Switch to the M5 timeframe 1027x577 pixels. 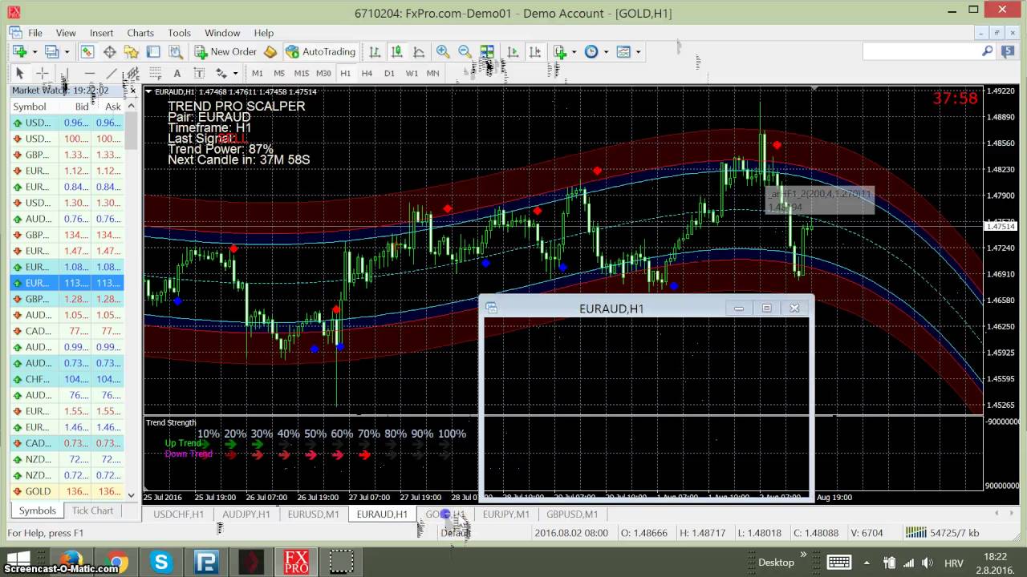[x=279, y=73]
